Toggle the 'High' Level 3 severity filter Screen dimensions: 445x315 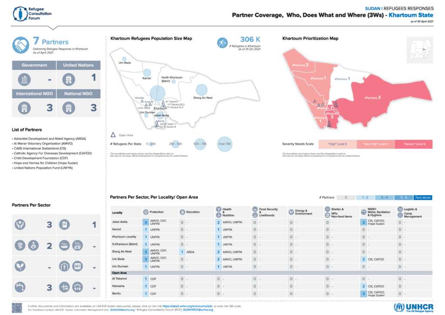(337, 144)
